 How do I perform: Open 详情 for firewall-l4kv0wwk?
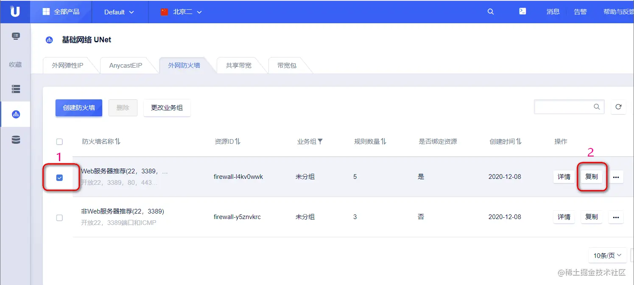click(564, 177)
